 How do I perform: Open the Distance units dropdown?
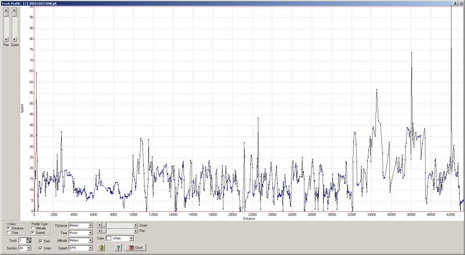point(91,225)
